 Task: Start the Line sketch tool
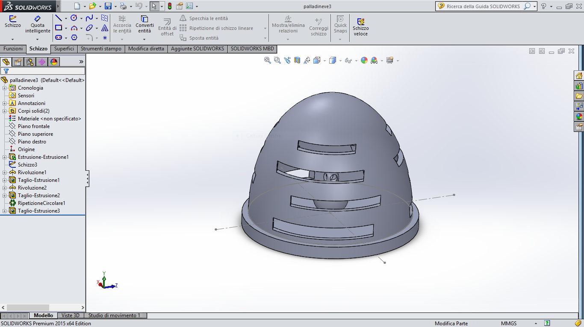point(59,18)
